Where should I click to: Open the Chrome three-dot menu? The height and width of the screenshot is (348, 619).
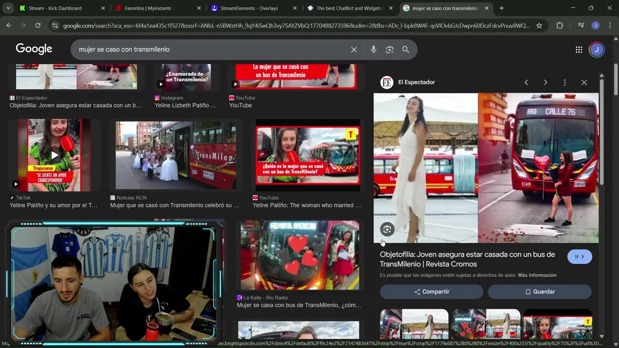[x=609, y=26]
